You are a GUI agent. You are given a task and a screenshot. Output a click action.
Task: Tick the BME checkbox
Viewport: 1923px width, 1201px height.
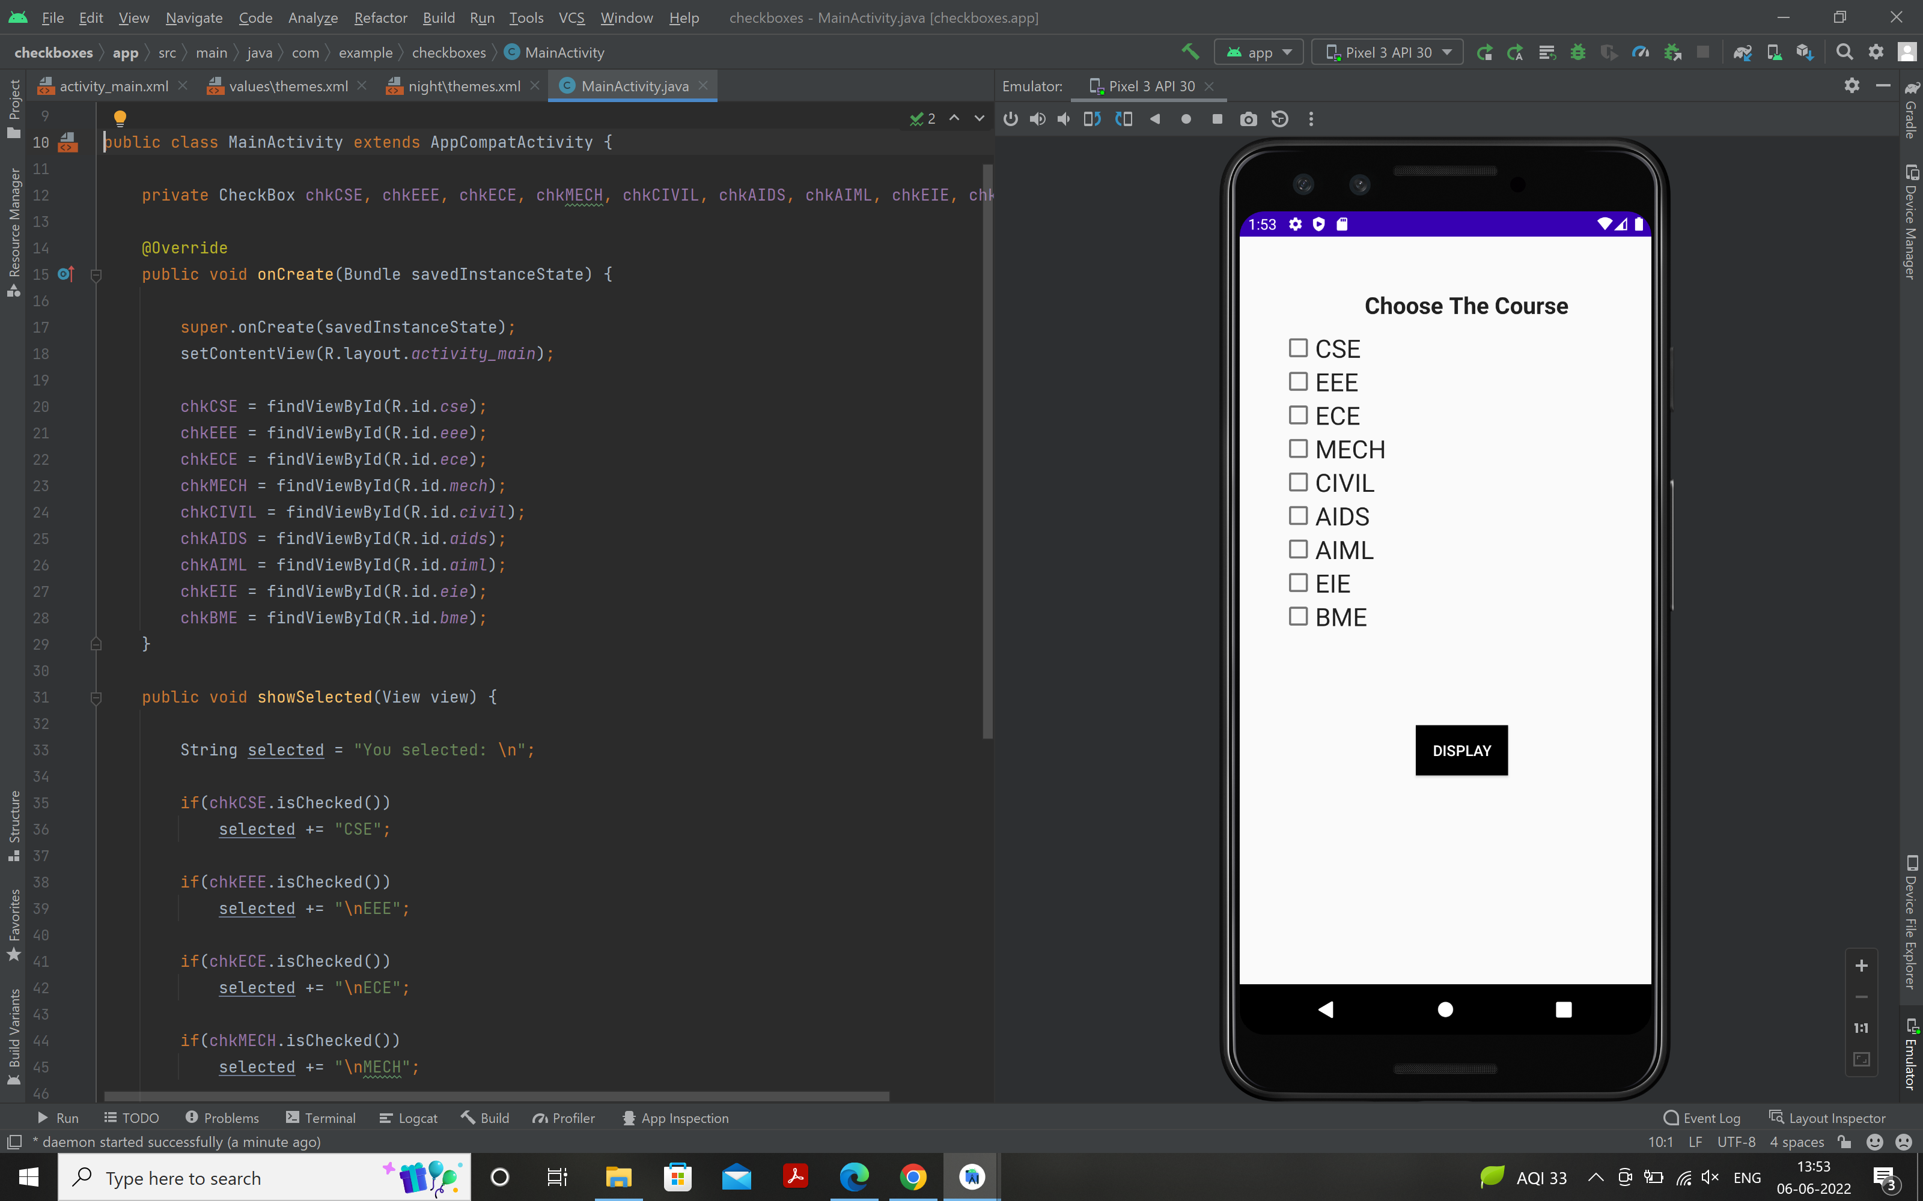click(x=1297, y=616)
